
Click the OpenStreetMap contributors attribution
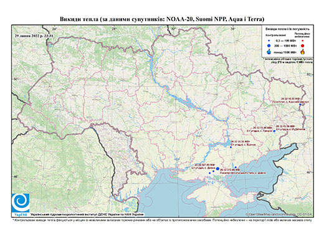pyautogui.click(x=279, y=214)
